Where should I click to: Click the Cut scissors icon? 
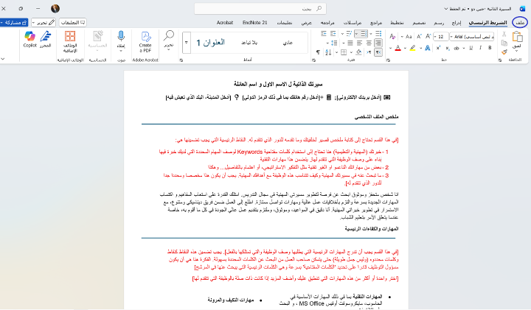[504, 34]
